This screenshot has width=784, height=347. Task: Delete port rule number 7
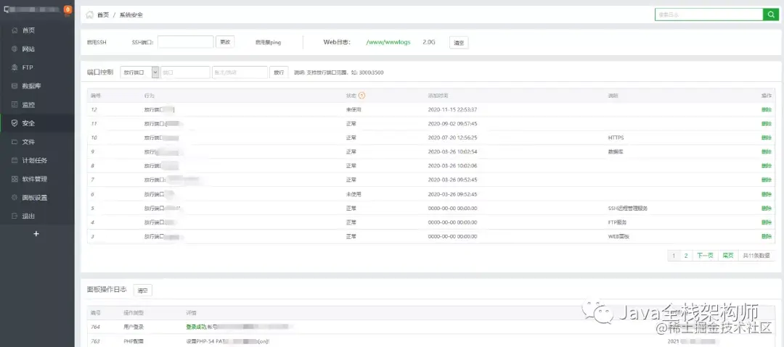[766, 180]
